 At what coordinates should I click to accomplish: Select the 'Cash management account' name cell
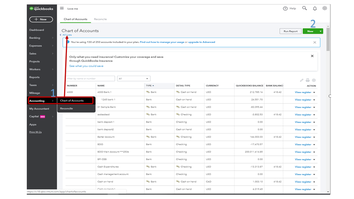pos(113,174)
